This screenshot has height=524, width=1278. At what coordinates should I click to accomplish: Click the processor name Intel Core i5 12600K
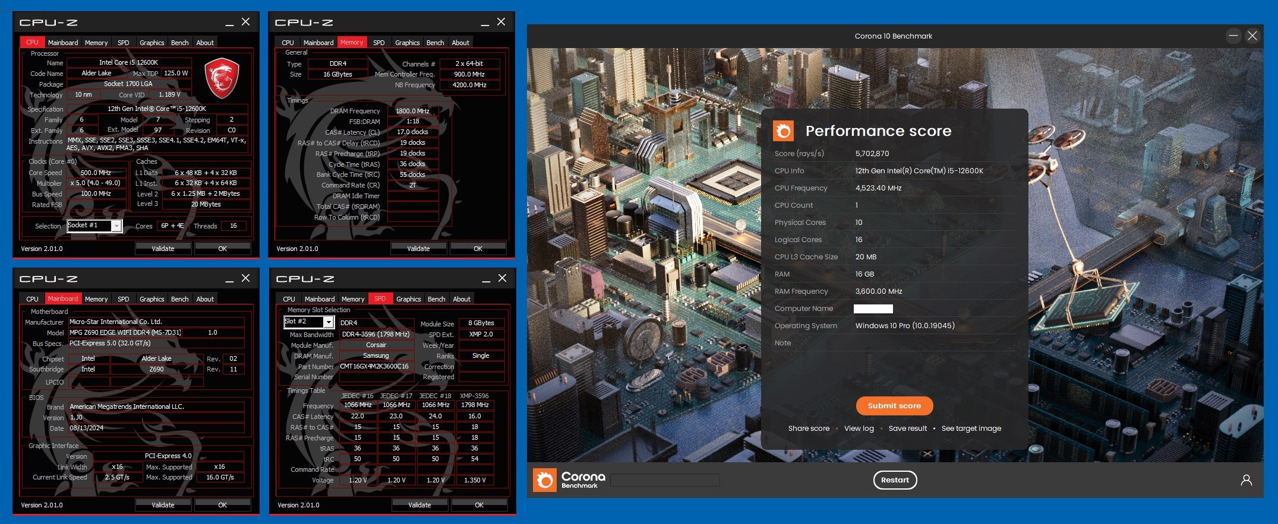(128, 62)
